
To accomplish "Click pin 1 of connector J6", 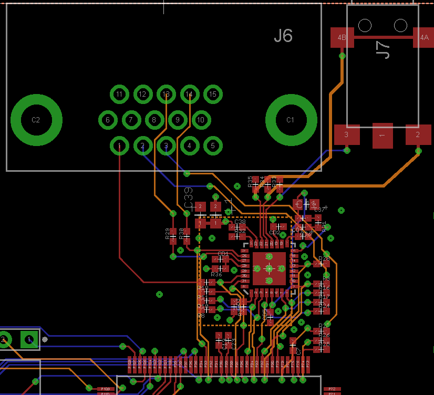I will tap(120, 145).
